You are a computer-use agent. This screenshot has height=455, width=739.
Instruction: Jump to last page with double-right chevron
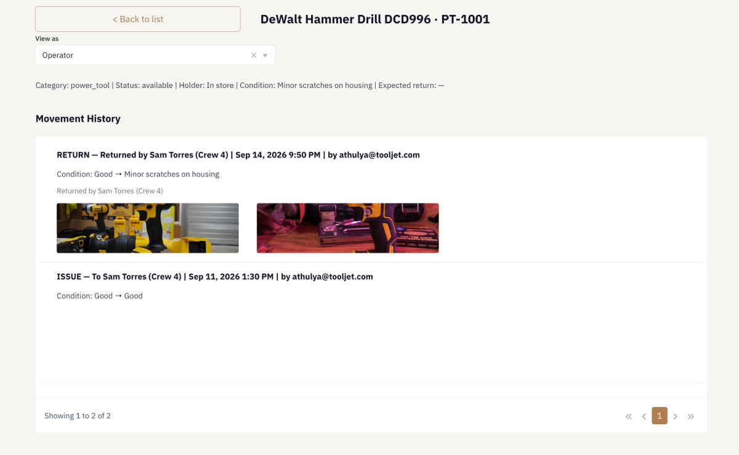point(691,416)
